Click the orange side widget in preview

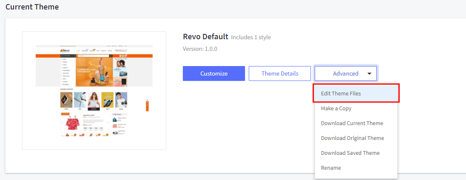tap(147, 105)
